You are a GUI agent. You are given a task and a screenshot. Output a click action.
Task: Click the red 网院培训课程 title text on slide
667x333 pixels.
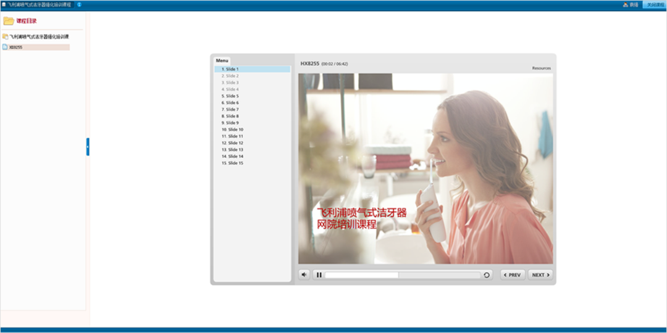pyautogui.click(x=346, y=224)
